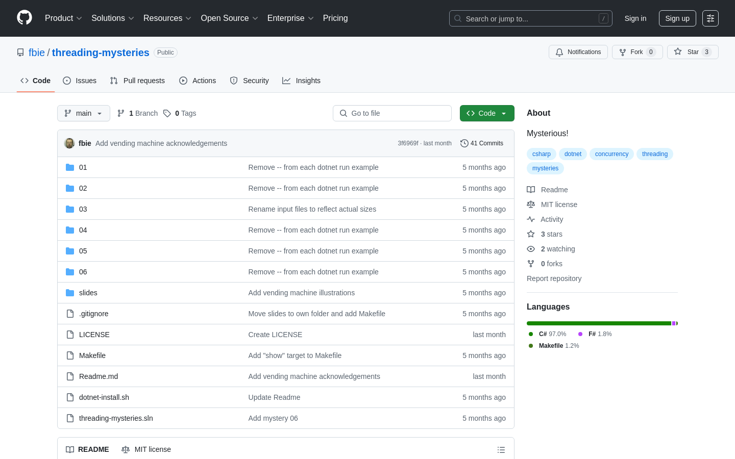Viewport: 735px width, 459px height.
Task: Select the MIT license tab below files
Action: (146, 449)
